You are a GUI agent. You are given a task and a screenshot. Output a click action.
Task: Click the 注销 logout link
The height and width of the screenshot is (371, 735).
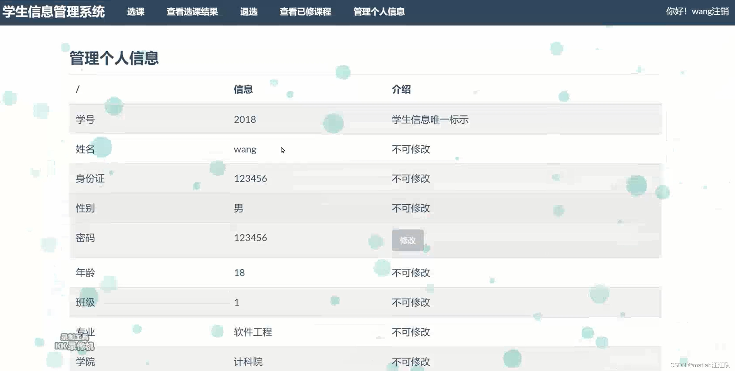pos(720,12)
